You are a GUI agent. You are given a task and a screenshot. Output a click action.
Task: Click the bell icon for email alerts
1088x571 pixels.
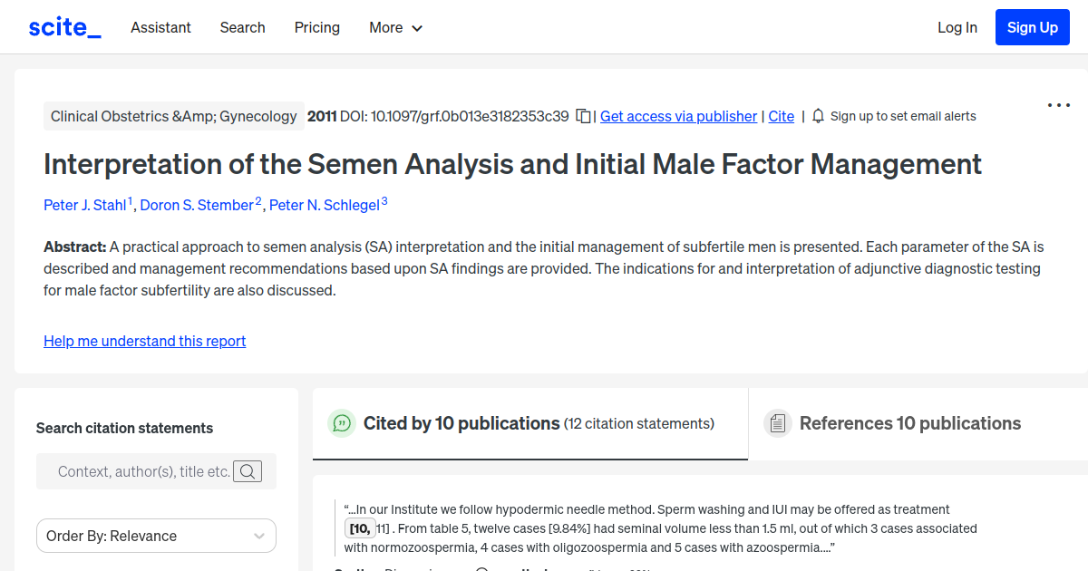click(817, 116)
